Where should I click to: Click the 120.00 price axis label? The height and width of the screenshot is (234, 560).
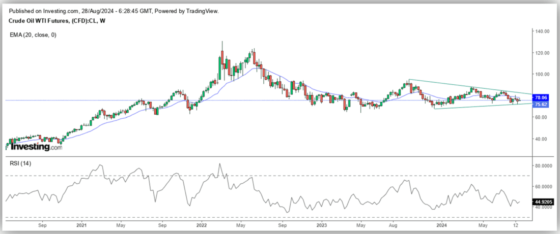click(x=542, y=53)
